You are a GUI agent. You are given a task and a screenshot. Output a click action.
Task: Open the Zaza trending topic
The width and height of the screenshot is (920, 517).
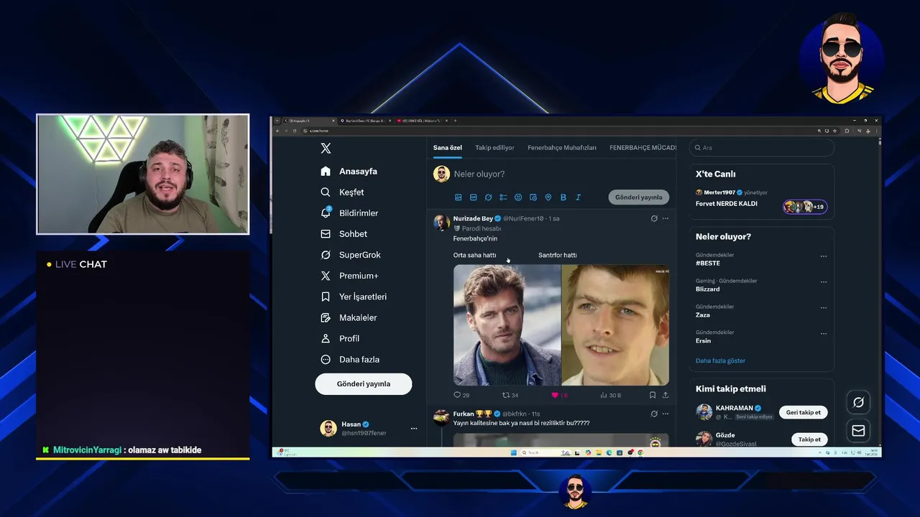pyautogui.click(x=703, y=315)
